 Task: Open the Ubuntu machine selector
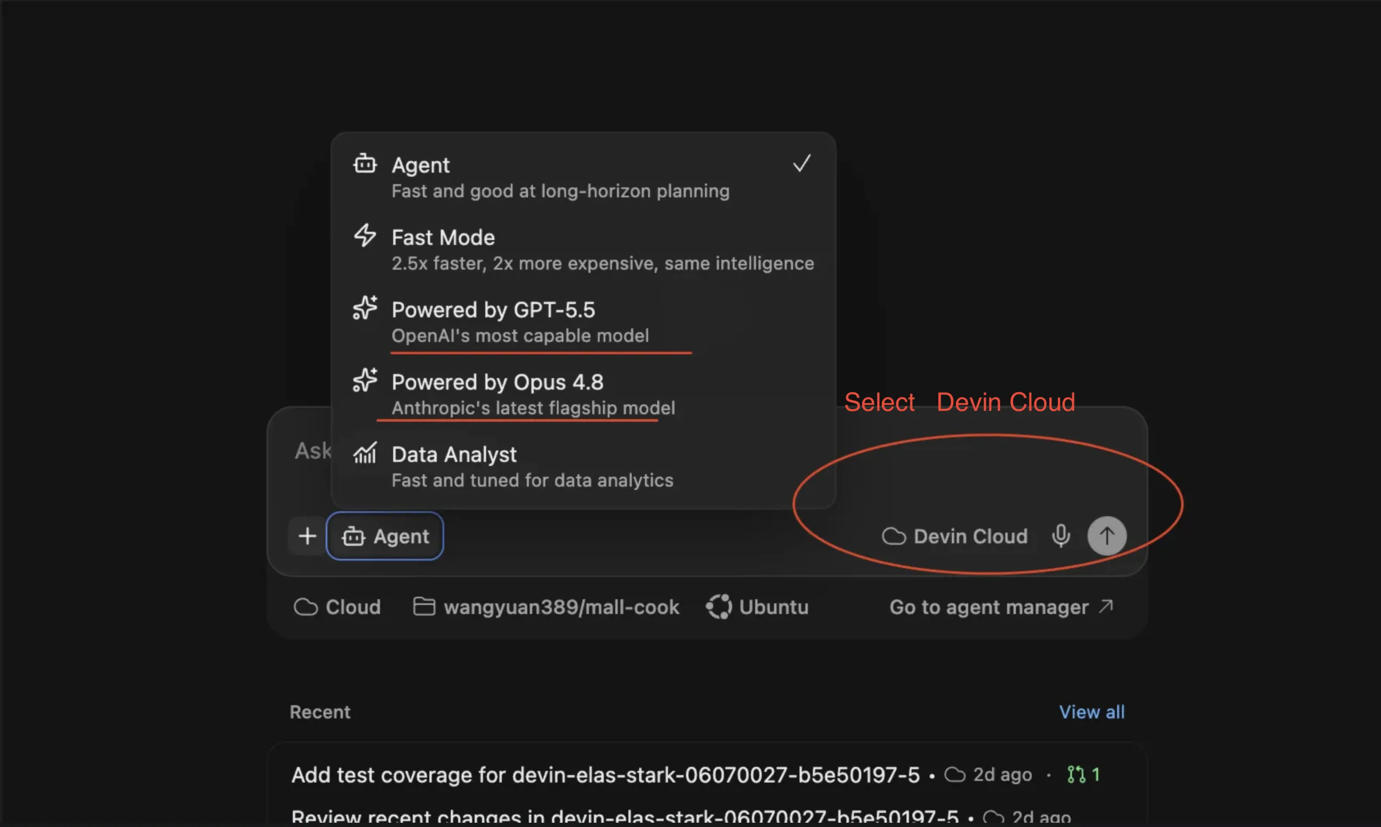[x=757, y=607]
